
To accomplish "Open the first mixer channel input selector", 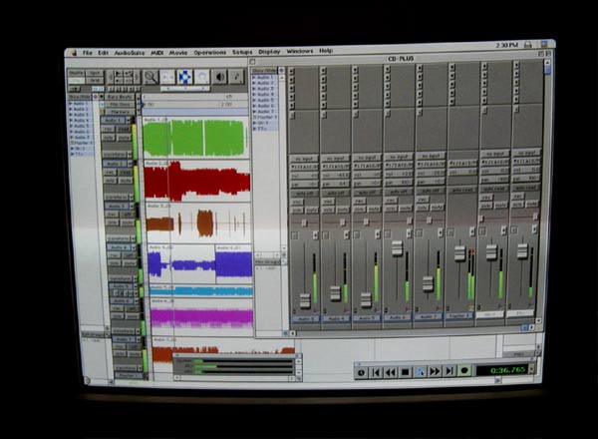I will (x=305, y=159).
